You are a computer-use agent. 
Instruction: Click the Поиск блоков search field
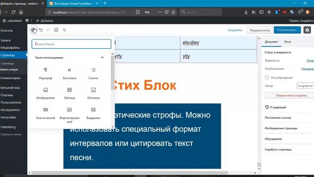[x=71, y=44]
